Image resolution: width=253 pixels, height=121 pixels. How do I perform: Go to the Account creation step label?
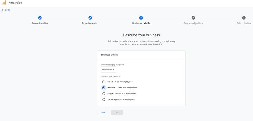(40, 23)
